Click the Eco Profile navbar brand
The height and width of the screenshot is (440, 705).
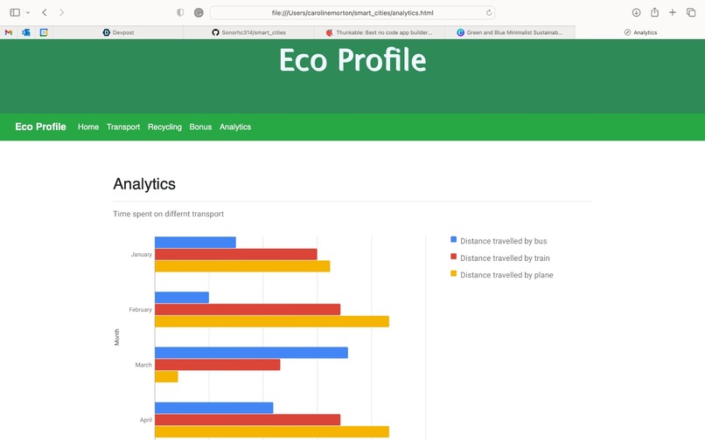pyautogui.click(x=40, y=127)
